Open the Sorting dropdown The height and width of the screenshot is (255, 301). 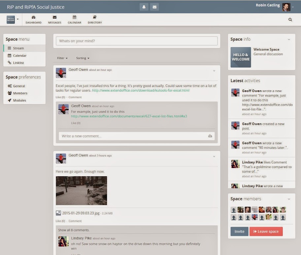(x=83, y=58)
